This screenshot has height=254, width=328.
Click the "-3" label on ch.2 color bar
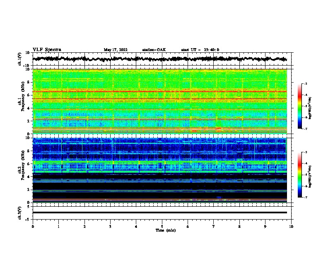pos(306,152)
